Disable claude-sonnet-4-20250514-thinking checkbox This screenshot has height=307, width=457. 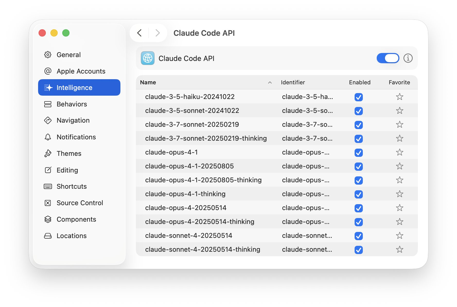(359, 250)
